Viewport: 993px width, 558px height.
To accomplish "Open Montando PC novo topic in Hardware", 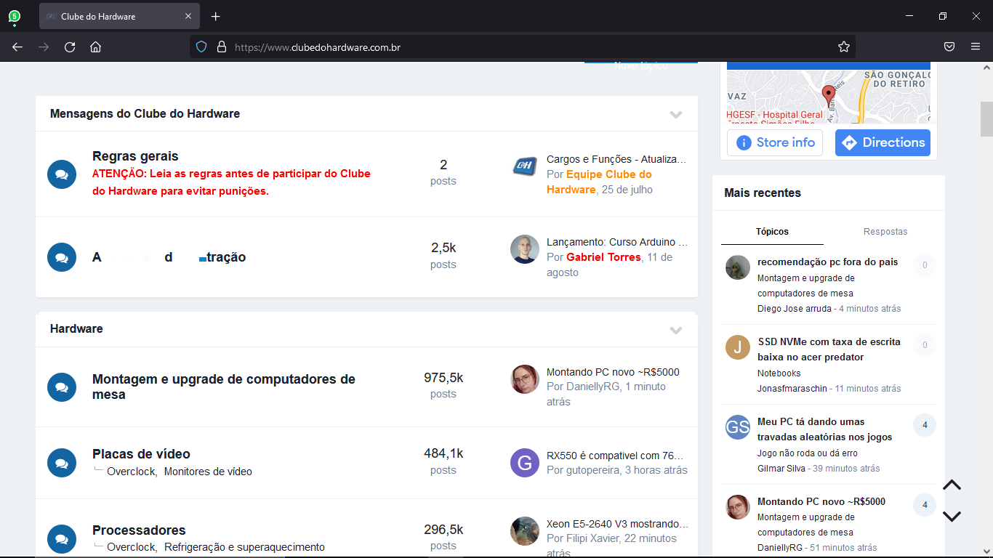I will (613, 372).
